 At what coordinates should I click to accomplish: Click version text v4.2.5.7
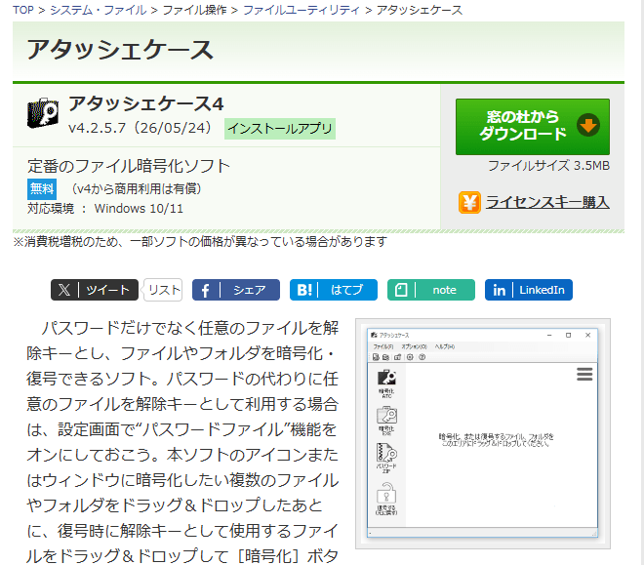point(97,128)
